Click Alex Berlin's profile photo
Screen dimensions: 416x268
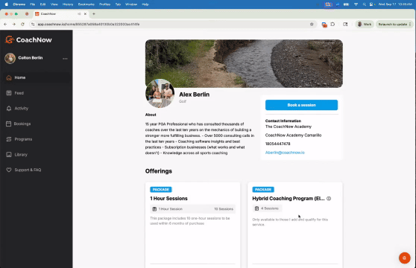(x=160, y=93)
